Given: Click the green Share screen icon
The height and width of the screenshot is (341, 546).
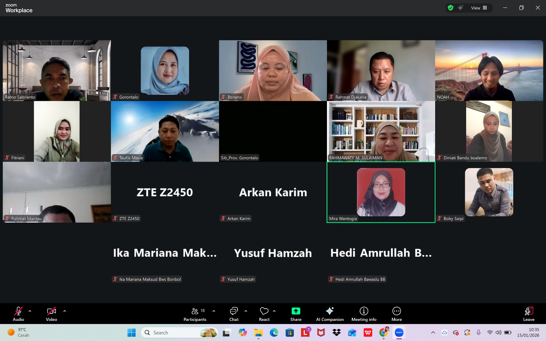Looking at the screenshot, I should [296, 311].
